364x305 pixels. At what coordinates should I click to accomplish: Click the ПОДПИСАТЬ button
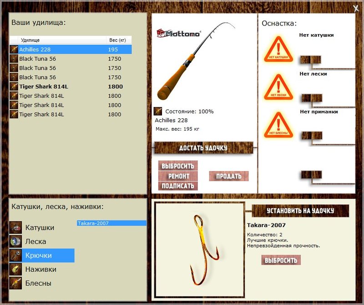click(178, 186)
